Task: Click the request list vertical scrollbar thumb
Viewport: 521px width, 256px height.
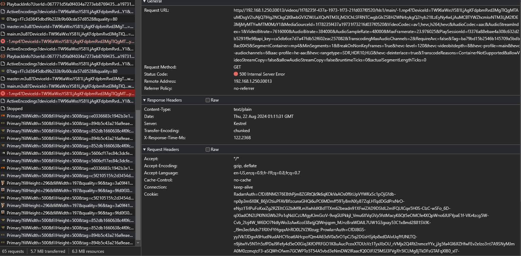Action: tap(138, 174)
